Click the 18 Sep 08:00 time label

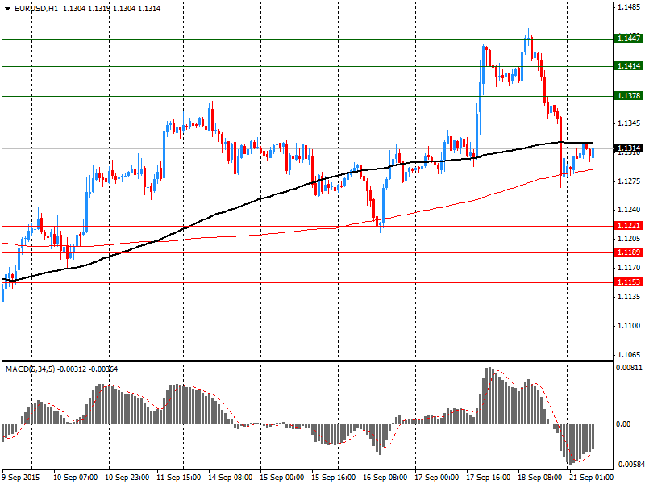pos(539,478)
